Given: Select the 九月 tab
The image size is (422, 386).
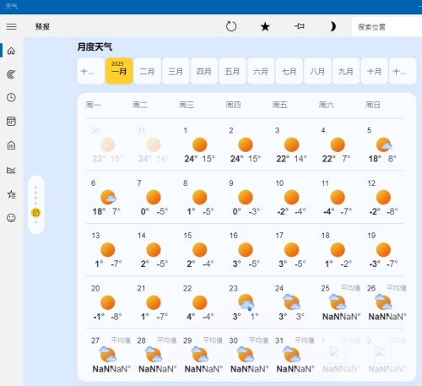Looking at the screenshot, I should pos(346,71).
